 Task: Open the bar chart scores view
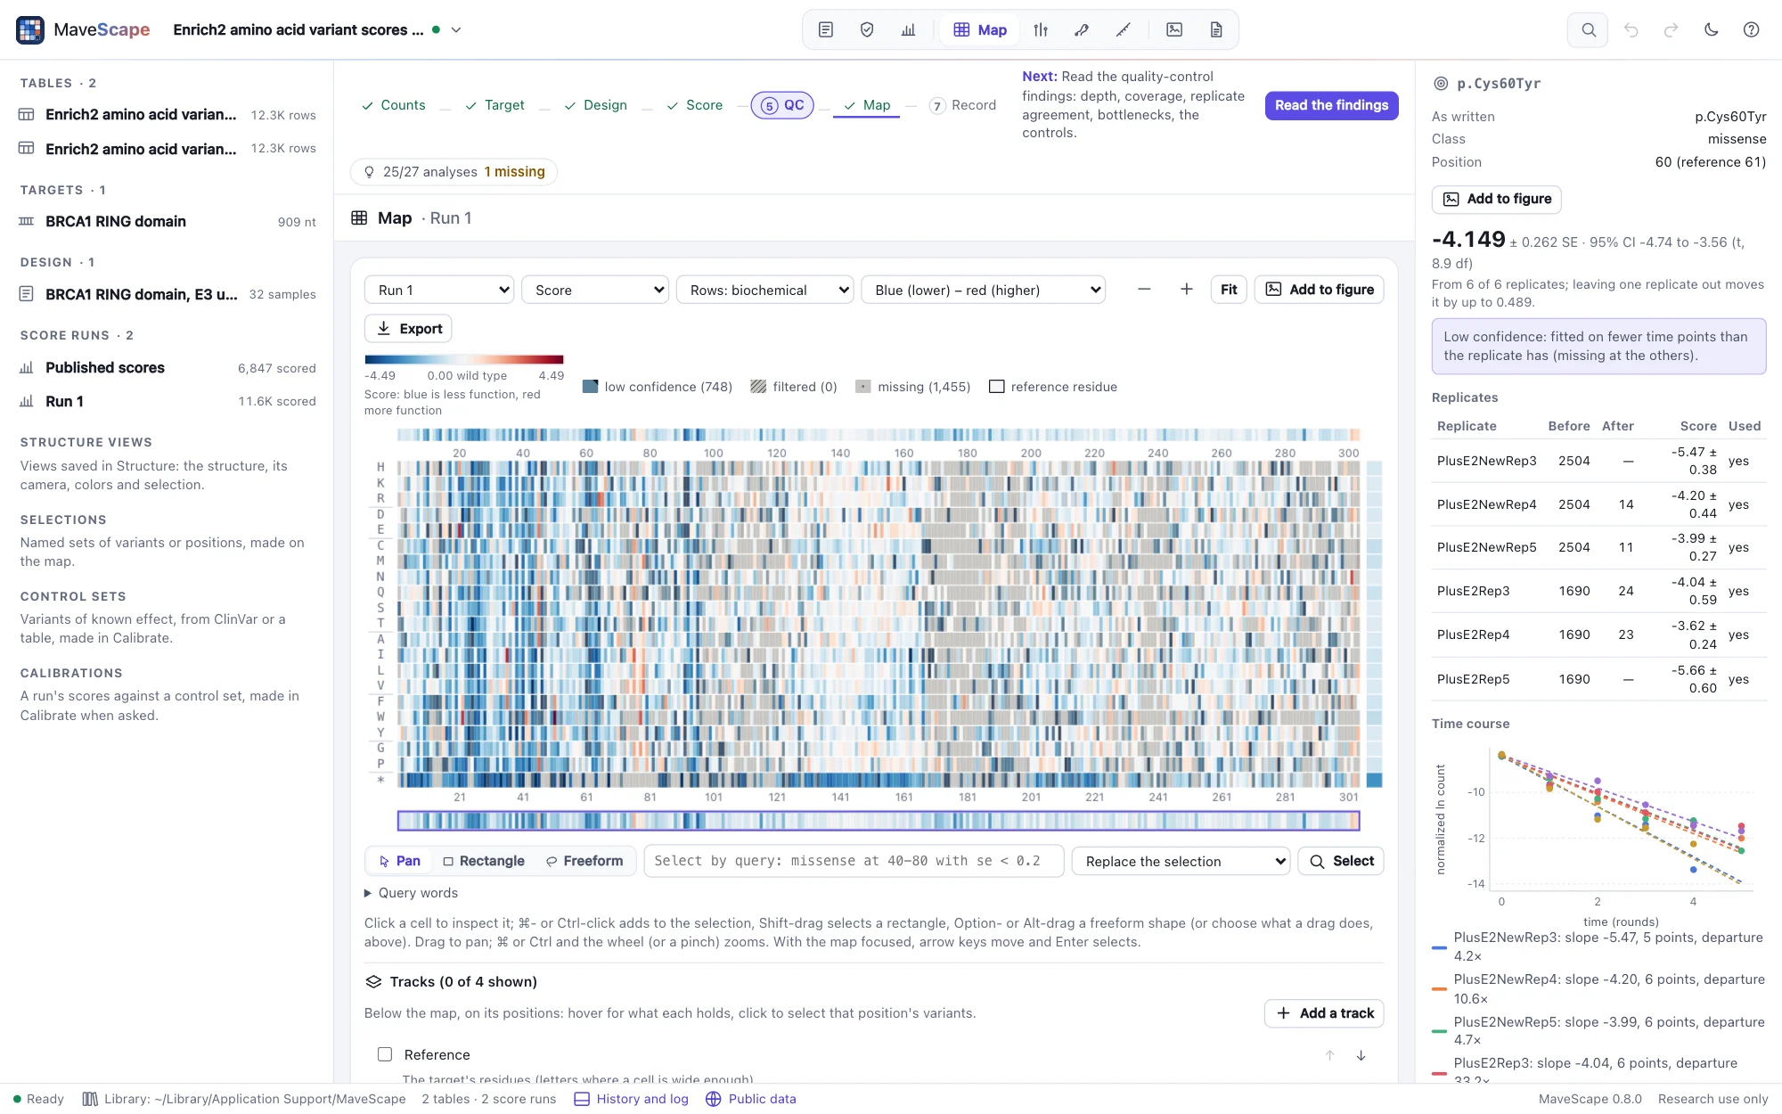click(x=908, y=29)
